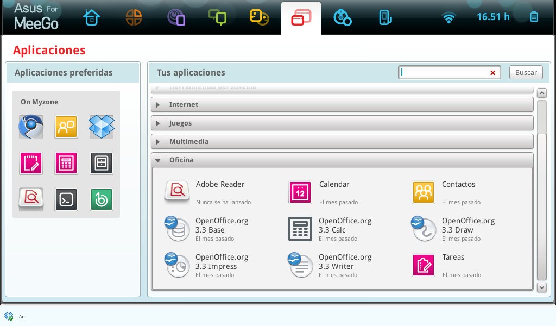Click scrollbar up arrow
The image size is (556, 326).
541,93
